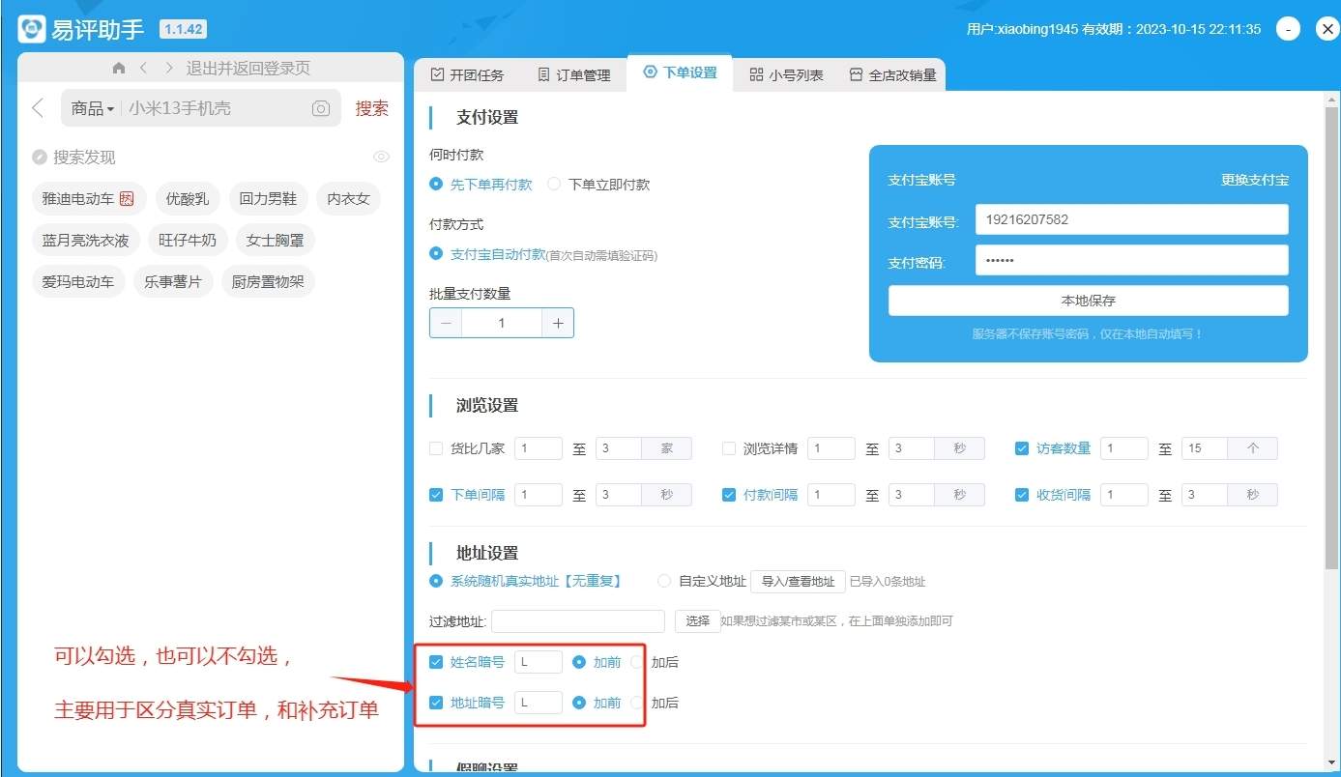Image resolution: width=1341 pixels, height=777 pixels.
Task: Click the 支付宝账号 input field
Action: pos(1131,219)
